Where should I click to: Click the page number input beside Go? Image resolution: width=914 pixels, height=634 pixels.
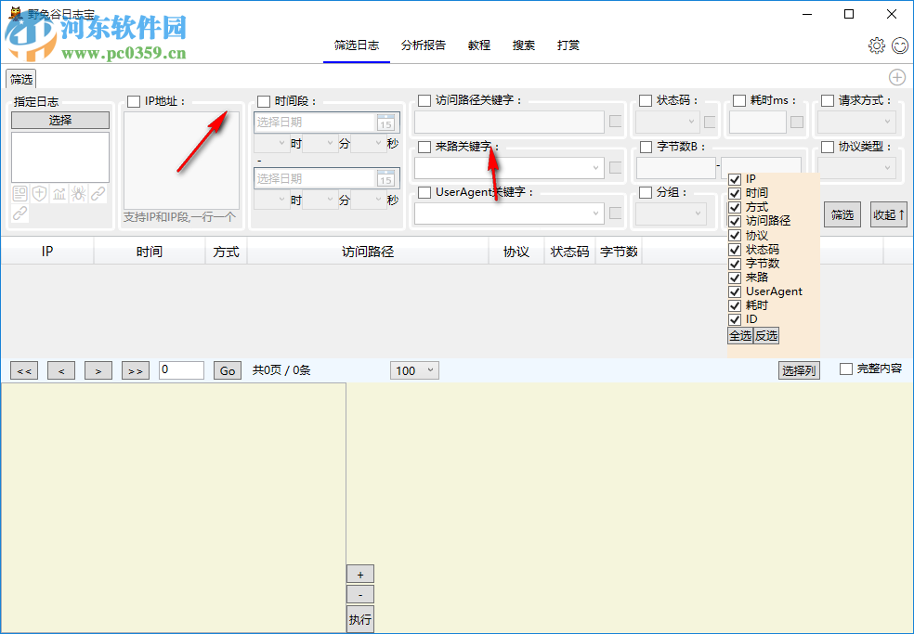pos(181,369)
